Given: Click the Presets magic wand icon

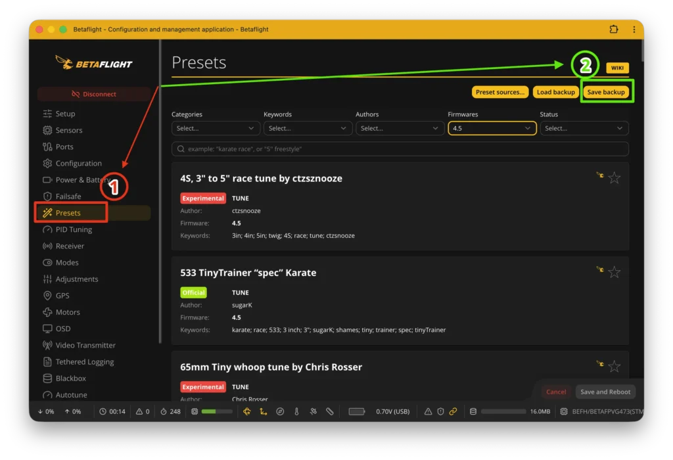Looking at the screenshot, I should click(47, 213).
